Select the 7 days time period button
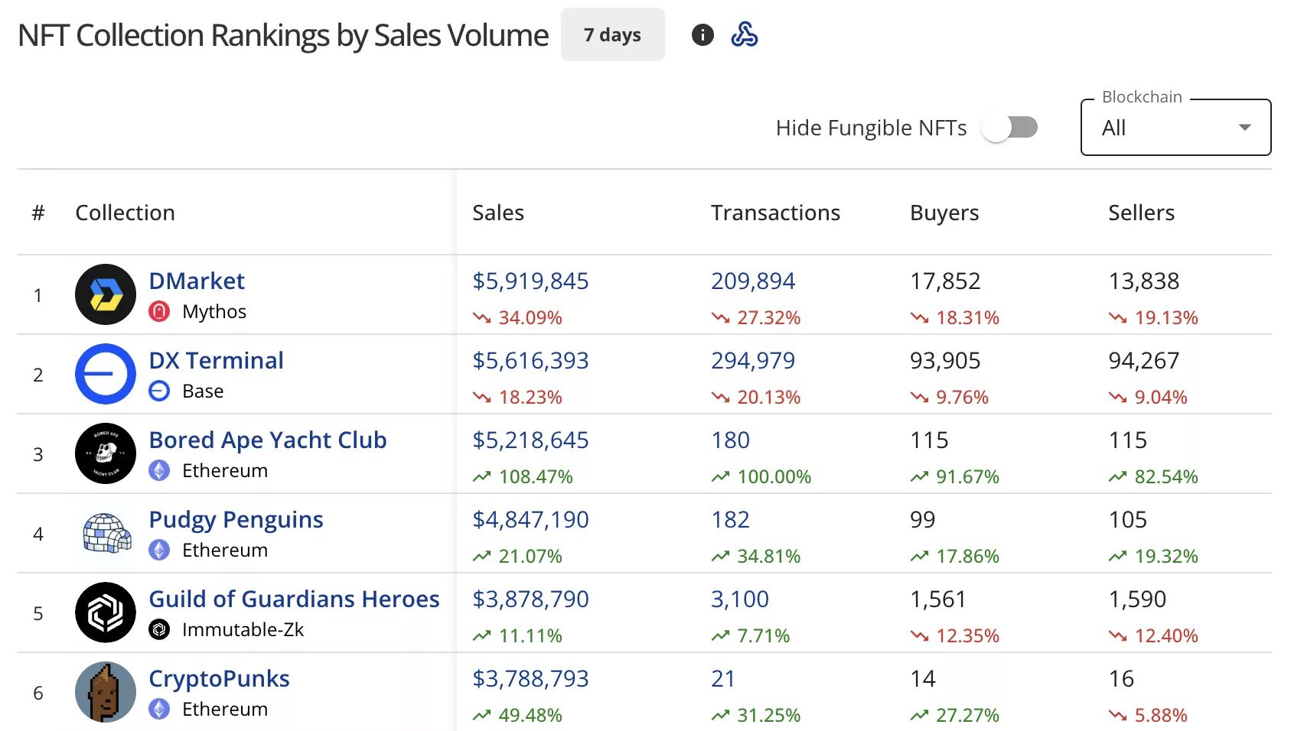The image size is (1304, 731). pos(612,34)
